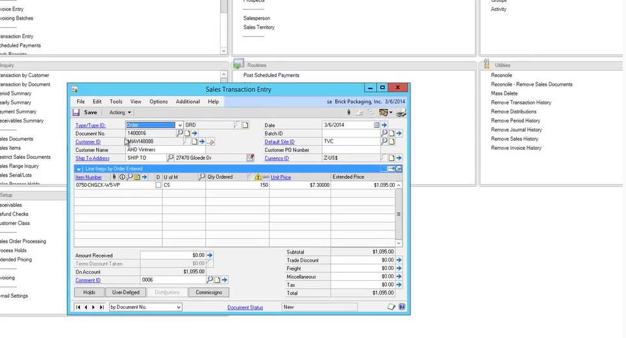Click the Qty Ordered warning triangle icon
Screen dimensions: 626x338
[x=258, y=176]
